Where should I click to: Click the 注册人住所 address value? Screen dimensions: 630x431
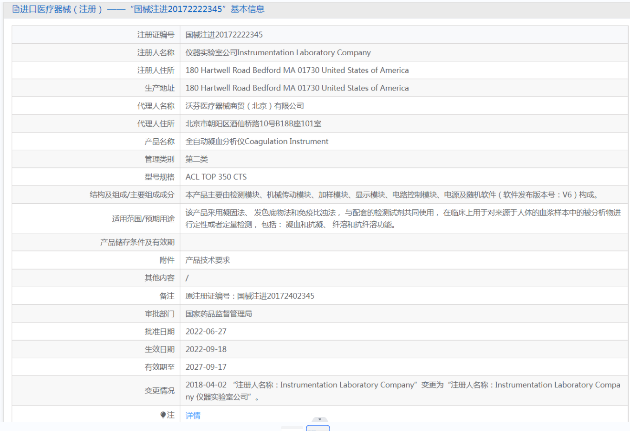[x=297, y=70]
